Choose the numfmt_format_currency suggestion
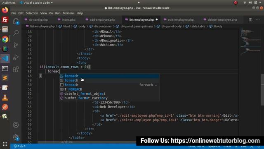 click(x=109, y=98)
